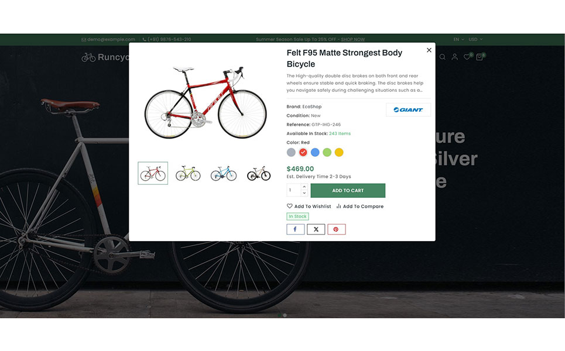The width and height of the screenshot is (565, 351).
Task: View the blue bicycle thumbnail
Action: point(224,173)
